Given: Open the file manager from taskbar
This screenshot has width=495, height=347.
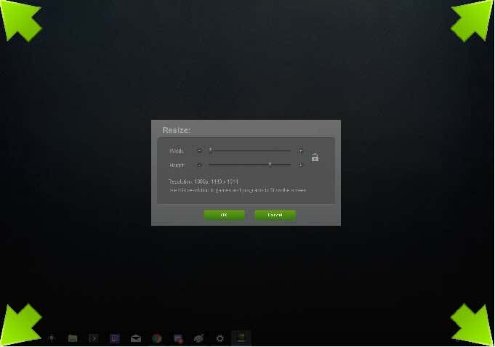Looking at the screenshot, I should pos(73,338).
